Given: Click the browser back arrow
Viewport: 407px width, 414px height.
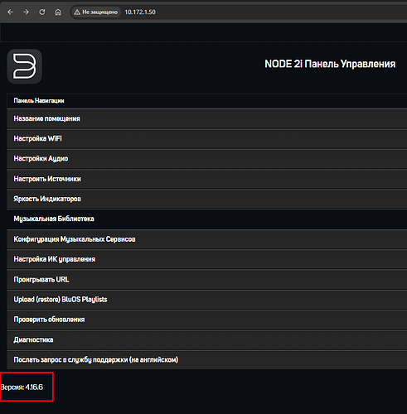Looking at the screenshot, I should click(10, 12).
